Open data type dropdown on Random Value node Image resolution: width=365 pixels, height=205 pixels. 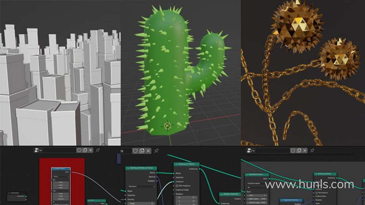pyautogui.click(x=61, y=177)
